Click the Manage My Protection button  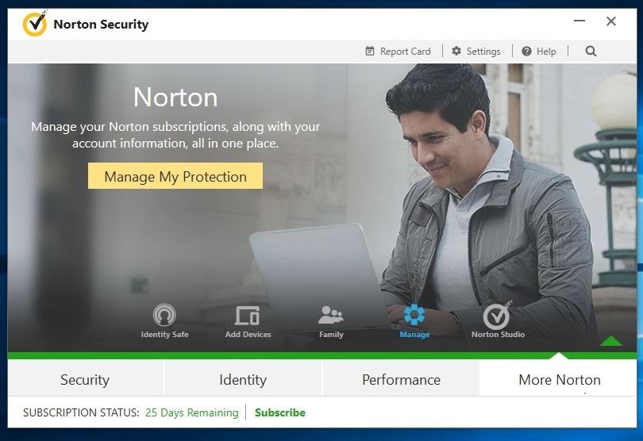coord(175,176)
